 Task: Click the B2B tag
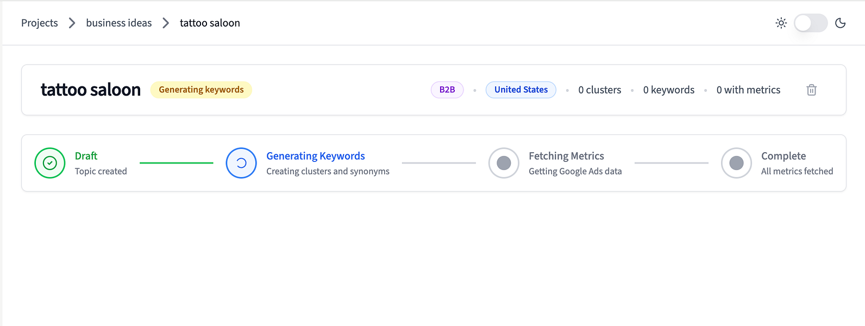click(447, 90)
